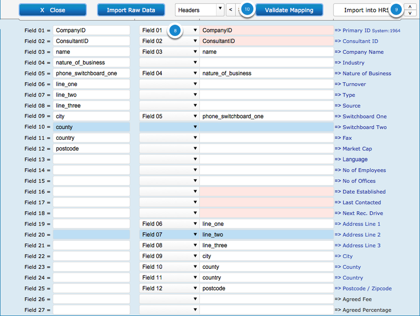
Task: Click the Last Contacted target link
Action: [358, 202]
